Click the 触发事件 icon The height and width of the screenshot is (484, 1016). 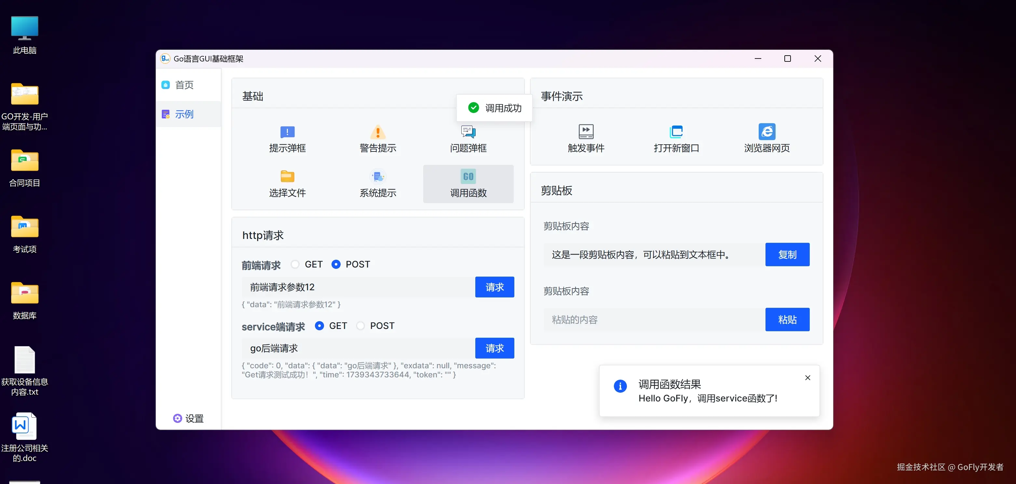(x=586, y=132)
